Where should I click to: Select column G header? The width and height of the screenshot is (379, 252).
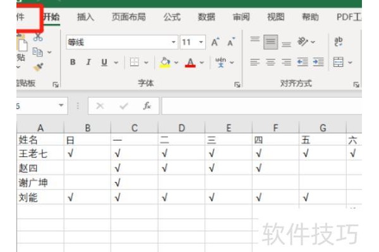(x=323, y=127)
